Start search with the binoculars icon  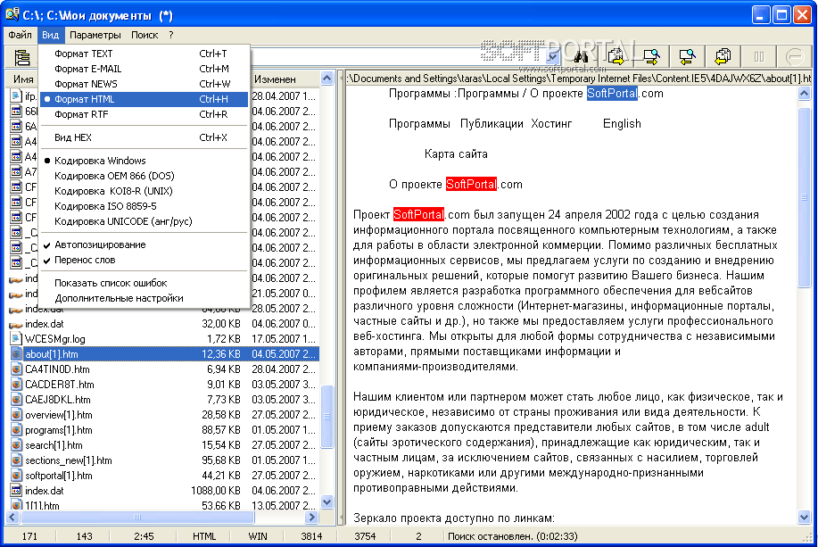[x=581, y=56]
